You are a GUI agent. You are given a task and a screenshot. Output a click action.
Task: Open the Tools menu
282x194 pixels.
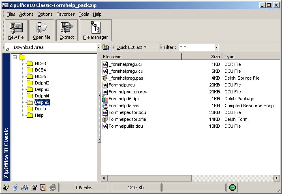(84, 14)
